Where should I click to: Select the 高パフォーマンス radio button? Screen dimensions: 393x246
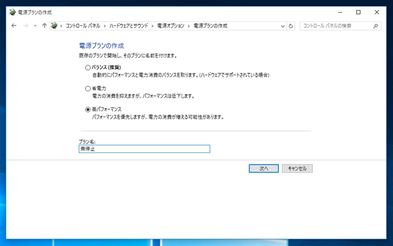point(88,110)
